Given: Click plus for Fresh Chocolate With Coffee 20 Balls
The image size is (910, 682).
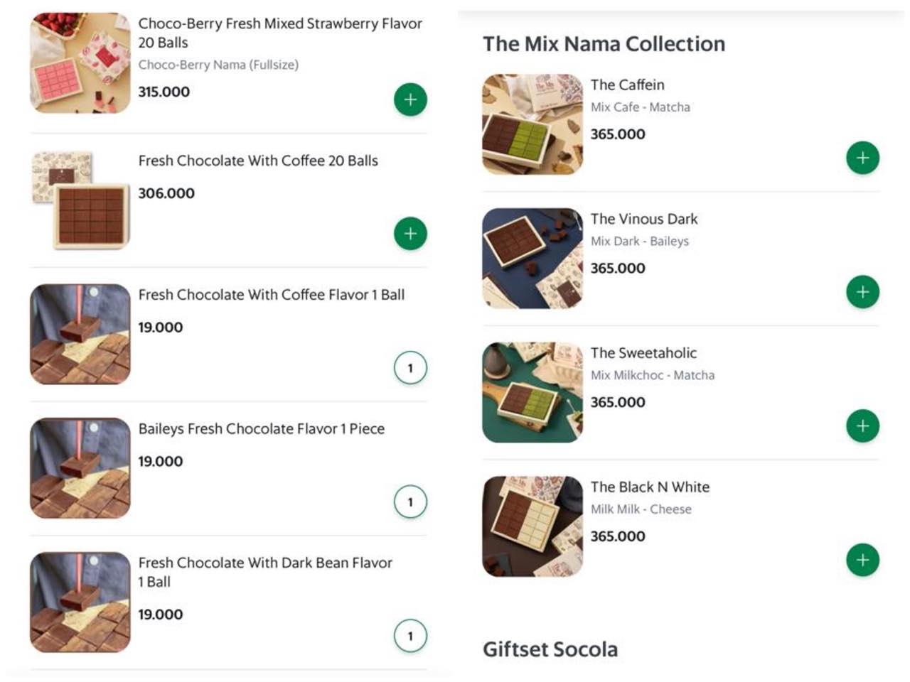Looking at the screenshot, I should pyautogui.click(x=410, y=233).
